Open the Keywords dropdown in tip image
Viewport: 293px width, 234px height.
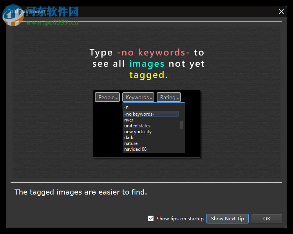[x=138, y=97]
